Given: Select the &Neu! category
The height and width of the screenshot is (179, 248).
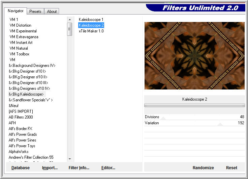Looking at the screenshot, I should pyautogui.click(x=13, y=106).
